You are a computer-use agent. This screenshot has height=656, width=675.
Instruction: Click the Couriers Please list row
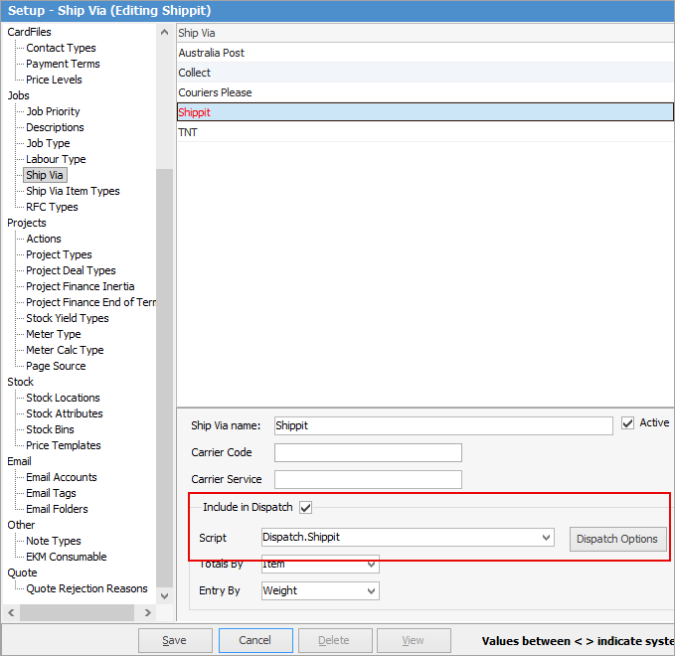click(x=215, y=92)
